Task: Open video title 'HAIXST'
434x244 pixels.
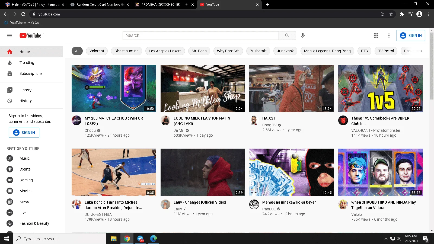Action: [269, 118]
